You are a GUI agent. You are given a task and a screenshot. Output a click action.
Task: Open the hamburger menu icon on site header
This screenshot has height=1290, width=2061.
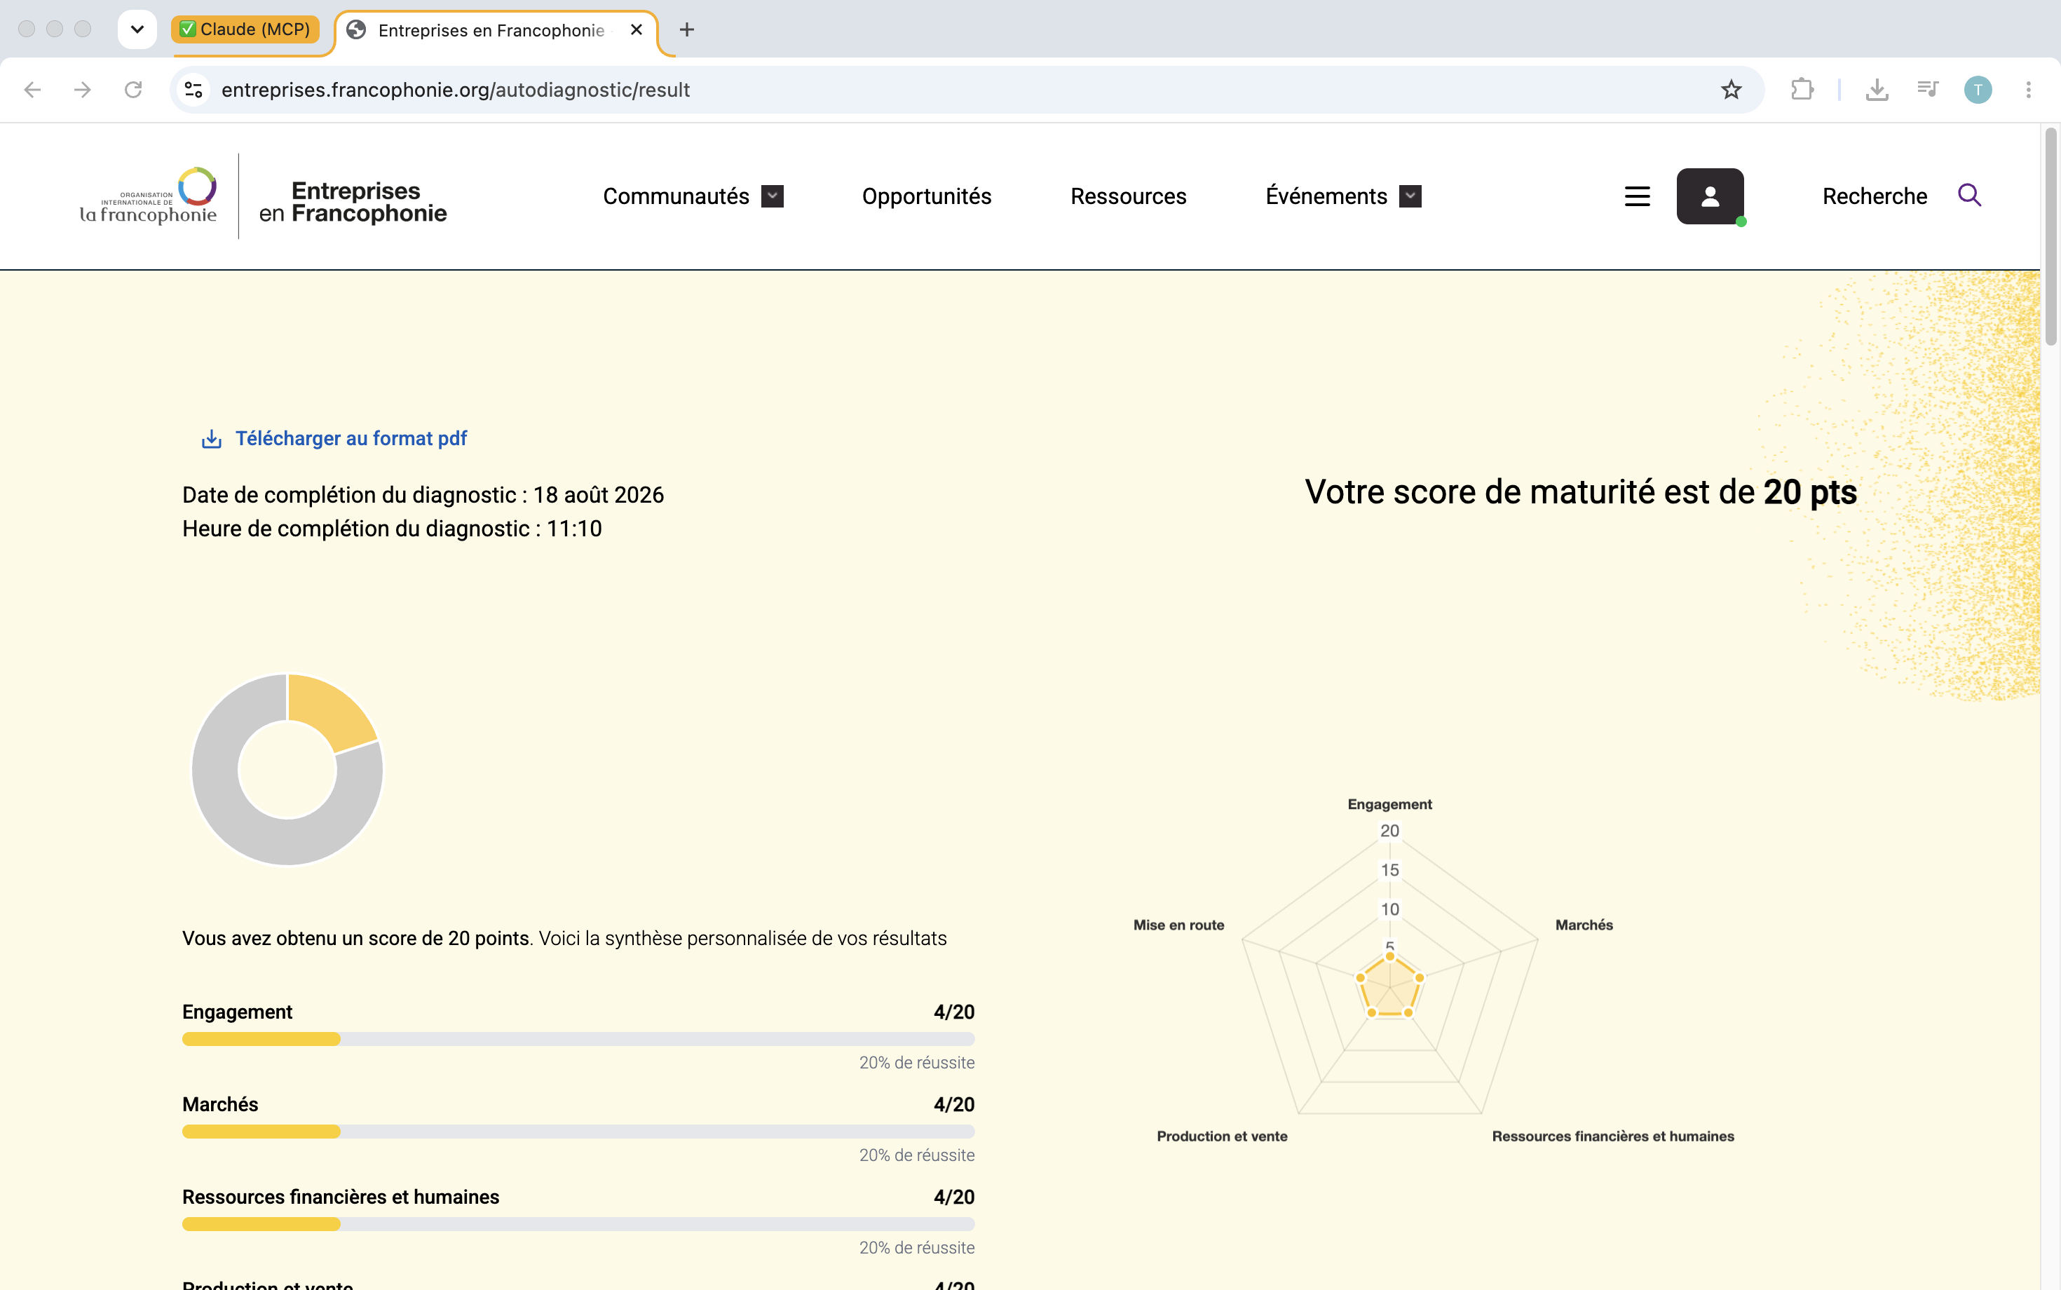coord(1637,196)
